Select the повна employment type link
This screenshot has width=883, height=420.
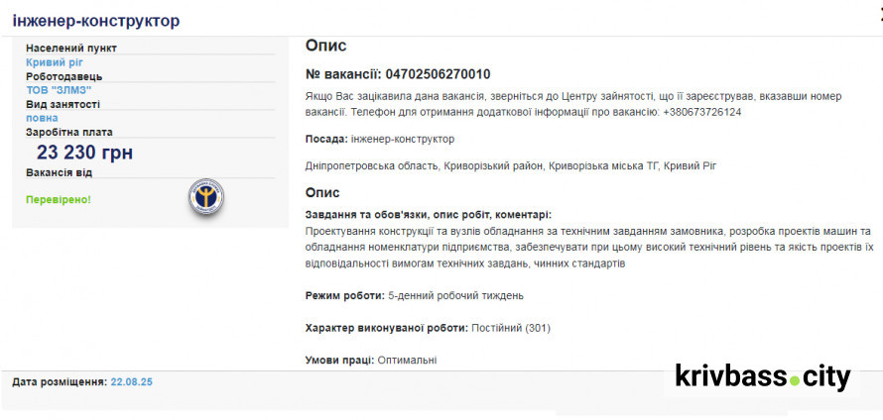pos(42,117)
